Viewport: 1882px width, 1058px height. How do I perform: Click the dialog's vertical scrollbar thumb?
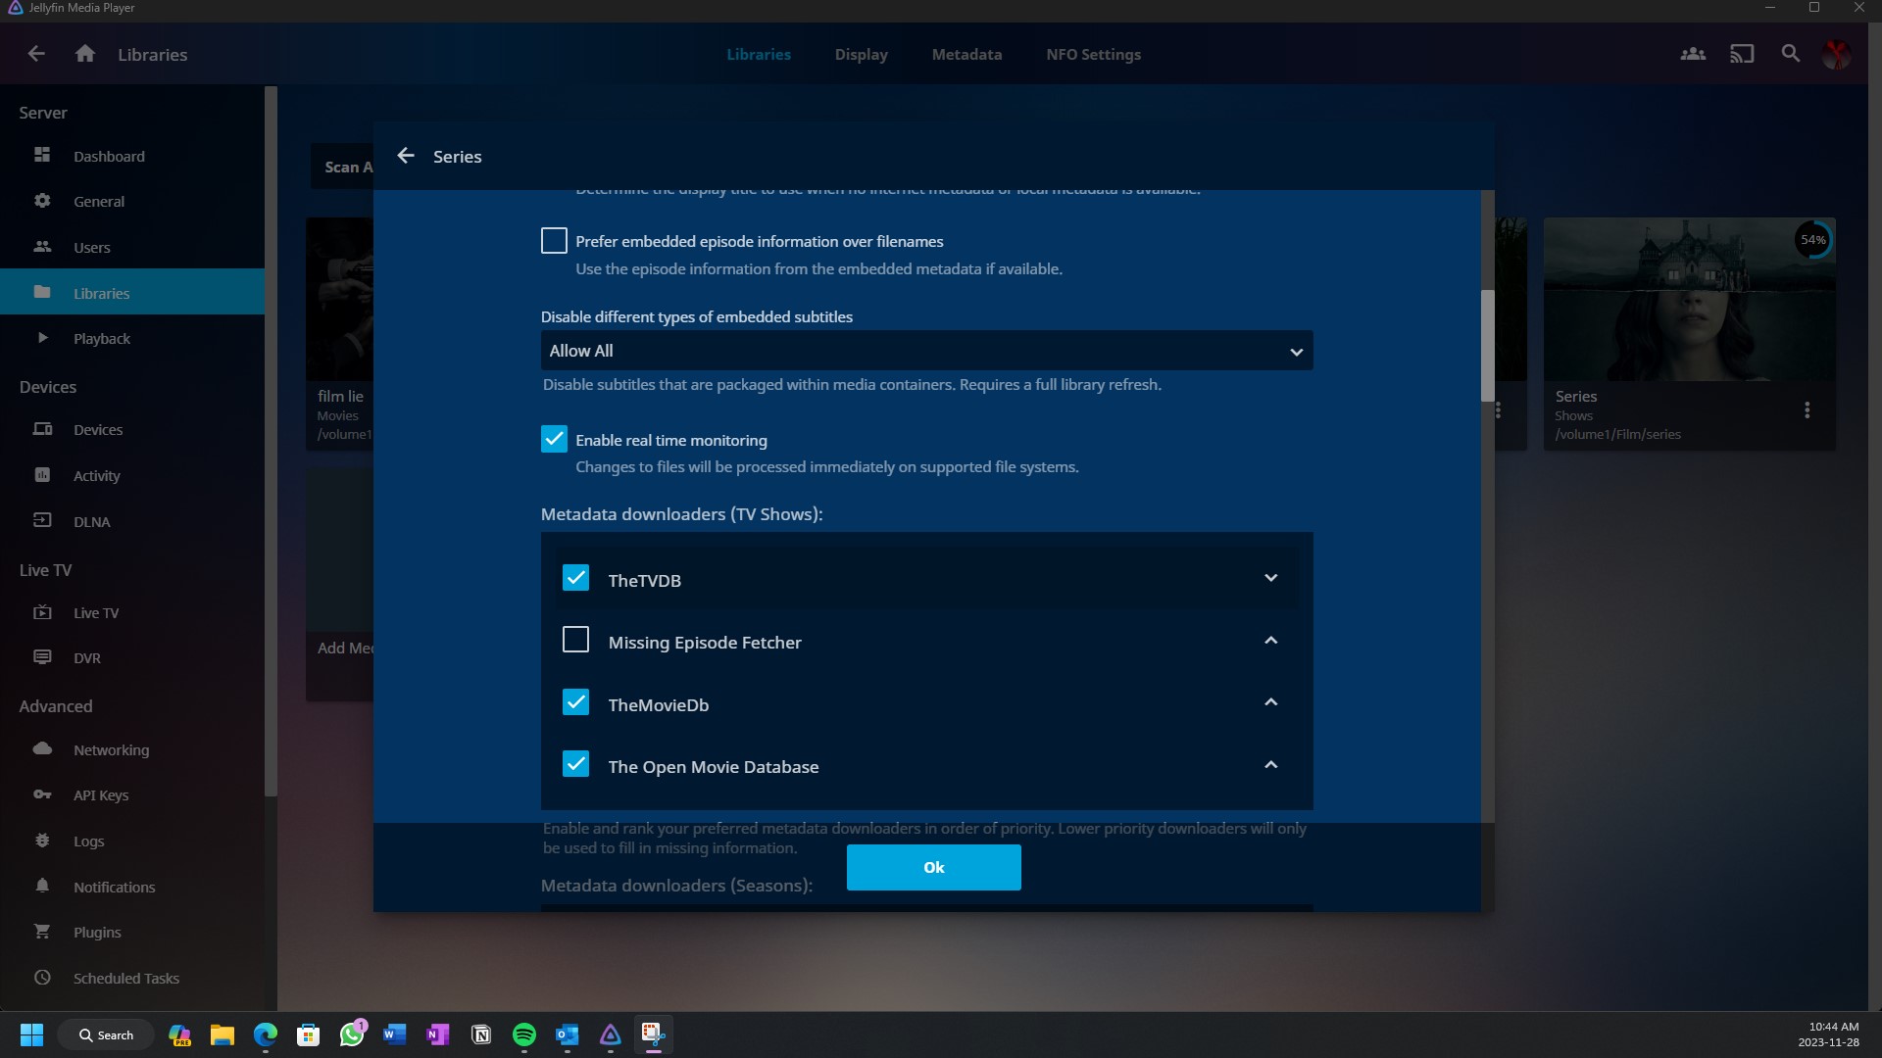tap(1487, 345)
